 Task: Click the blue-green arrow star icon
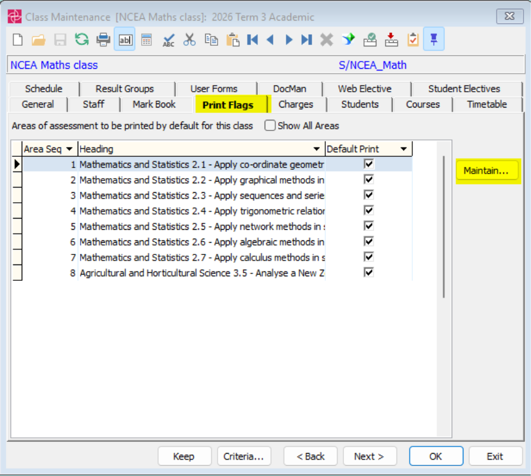tap(348, 39)
